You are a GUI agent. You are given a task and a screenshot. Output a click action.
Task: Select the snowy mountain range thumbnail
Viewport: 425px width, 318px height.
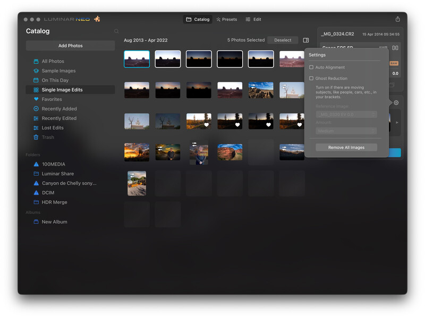[292, 152]
